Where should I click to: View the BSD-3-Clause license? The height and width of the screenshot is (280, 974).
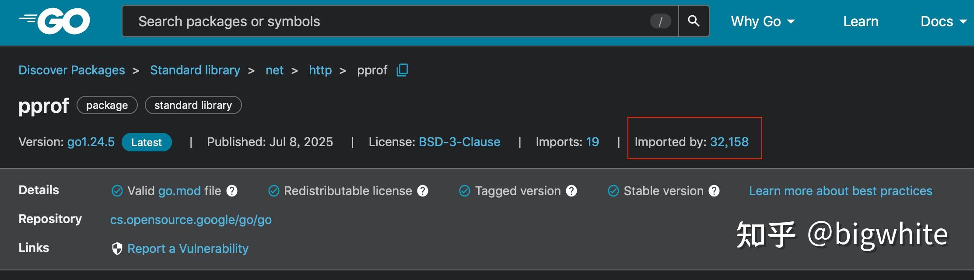click(459, 142)
